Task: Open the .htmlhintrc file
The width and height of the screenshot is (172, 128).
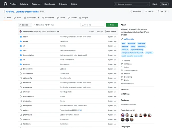Action: click(x=27, y=124)
